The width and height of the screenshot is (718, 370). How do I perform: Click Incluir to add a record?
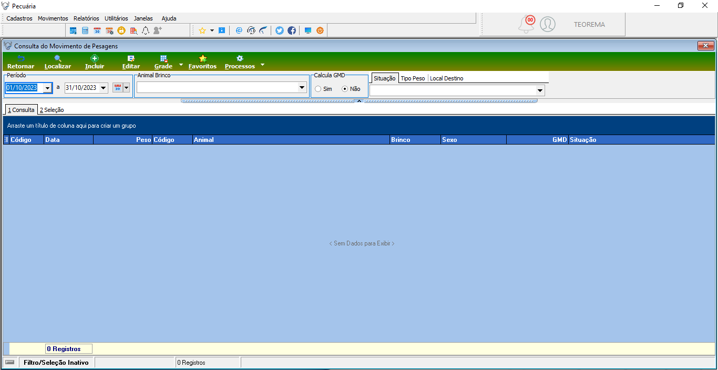coord(95,63)
